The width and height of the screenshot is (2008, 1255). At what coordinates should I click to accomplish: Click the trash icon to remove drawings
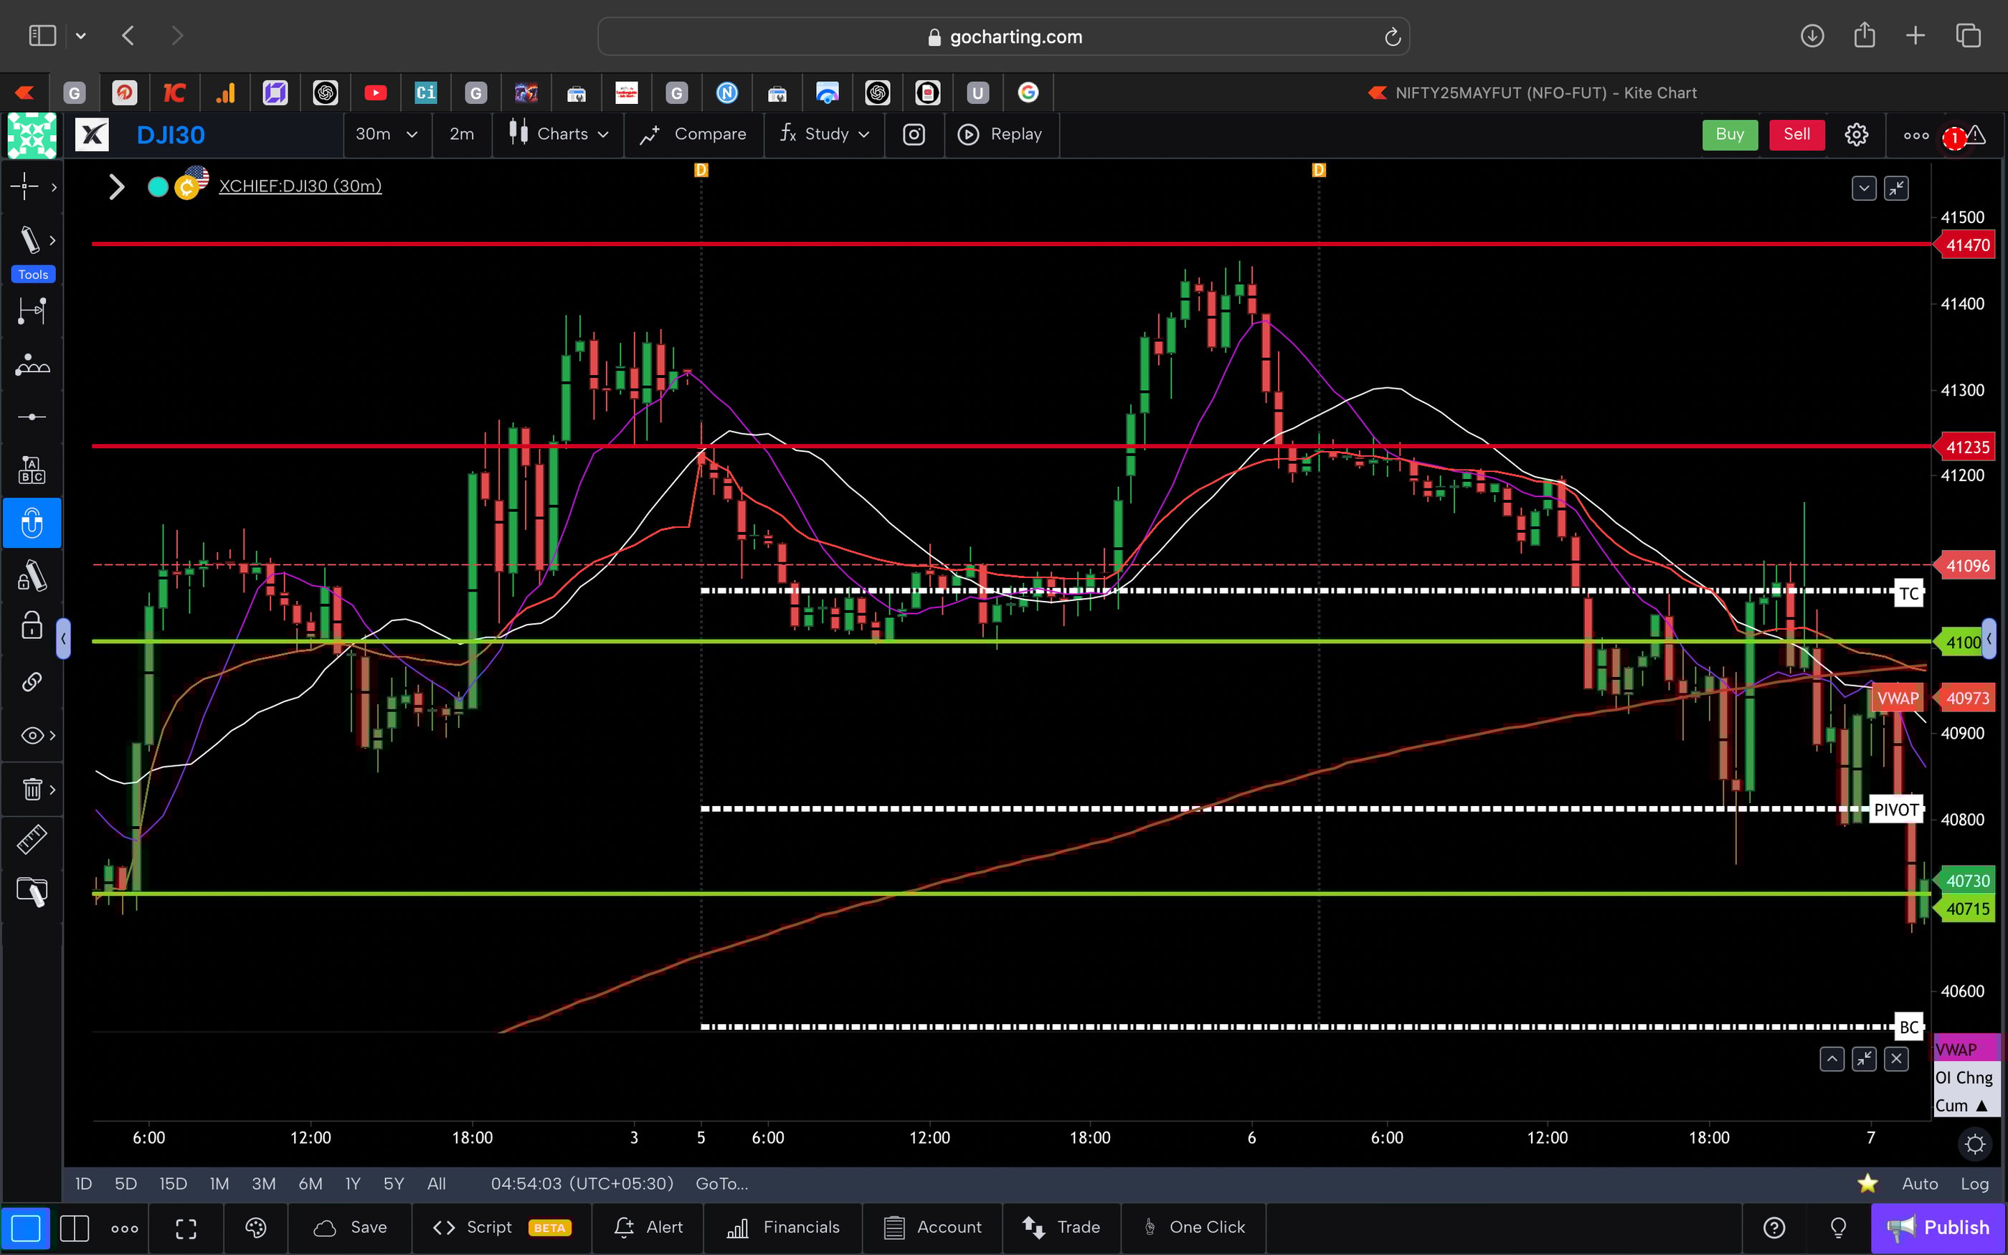[31, 789]
